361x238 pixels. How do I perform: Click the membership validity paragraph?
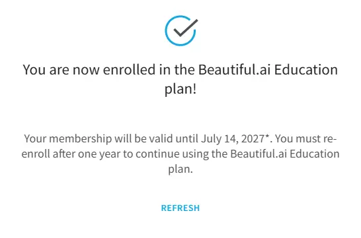[x=180, y=154]
